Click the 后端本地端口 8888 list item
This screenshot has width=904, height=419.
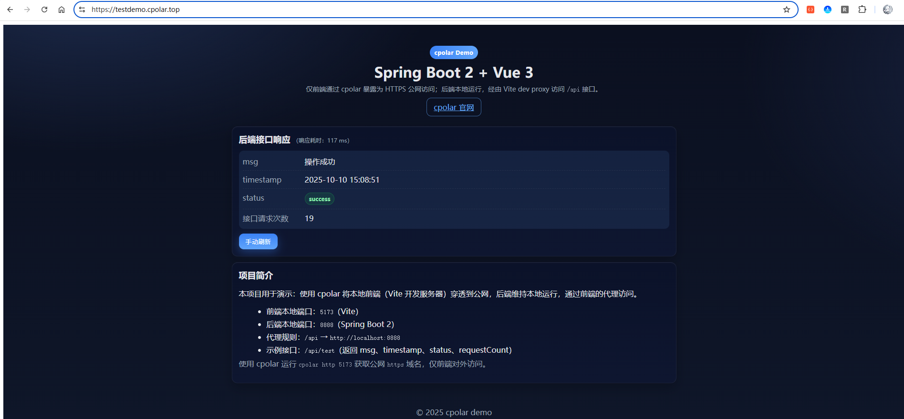pyautogui.click(x=330, y=325)
